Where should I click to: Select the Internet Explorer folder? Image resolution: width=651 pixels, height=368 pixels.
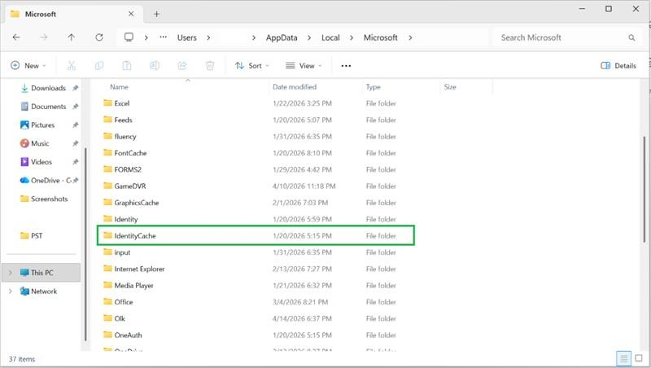(139, 269)
